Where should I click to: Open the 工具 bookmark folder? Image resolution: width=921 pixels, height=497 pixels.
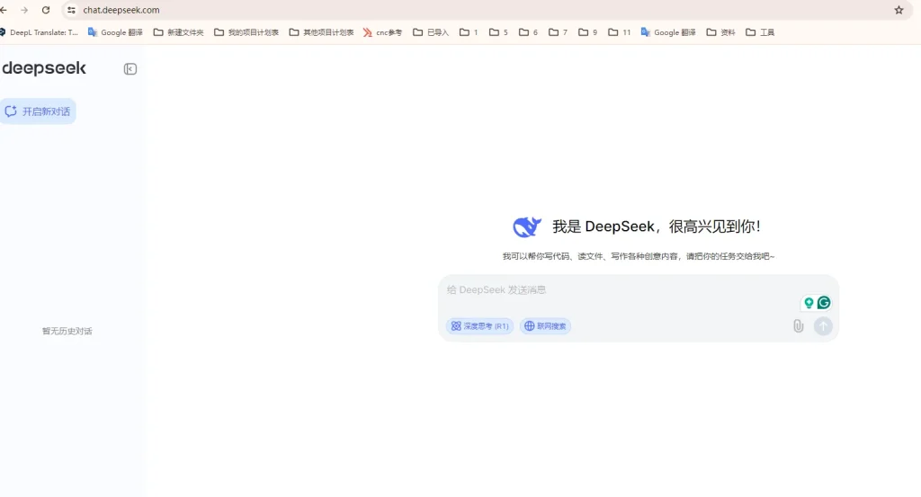[x=760, y=32]
